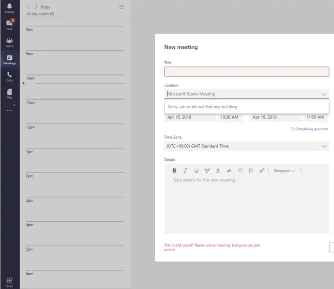Viewport: 334px width, 289px height.
Task: Open the Paragraph style dropdown
Action: [284, 171]
